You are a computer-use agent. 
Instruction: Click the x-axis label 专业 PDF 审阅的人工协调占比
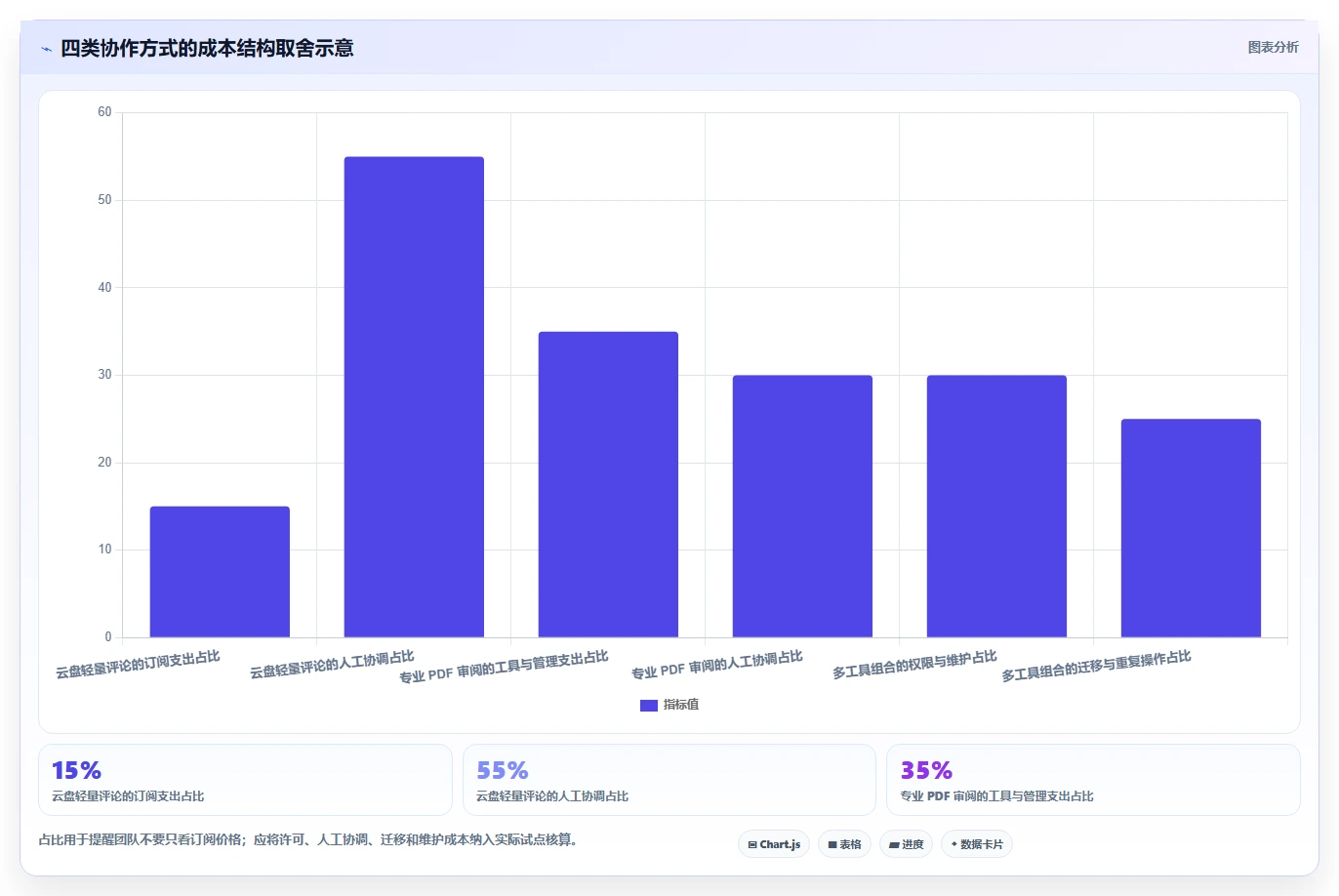(717, 665)
